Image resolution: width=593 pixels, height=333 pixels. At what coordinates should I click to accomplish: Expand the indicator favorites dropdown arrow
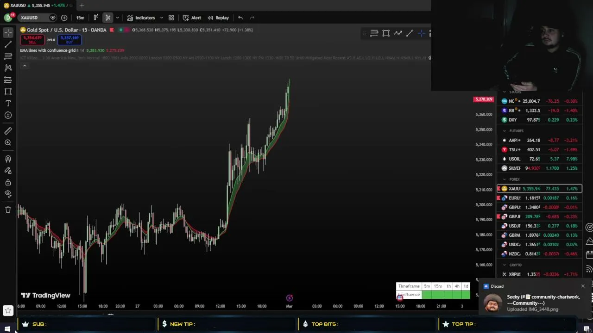click(161, 18)
